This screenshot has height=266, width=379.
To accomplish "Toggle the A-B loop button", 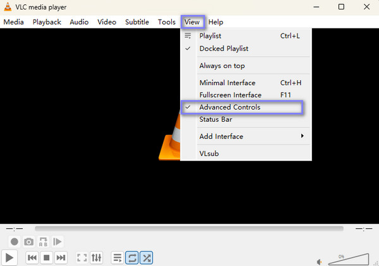I will click(x=43, y=241).
